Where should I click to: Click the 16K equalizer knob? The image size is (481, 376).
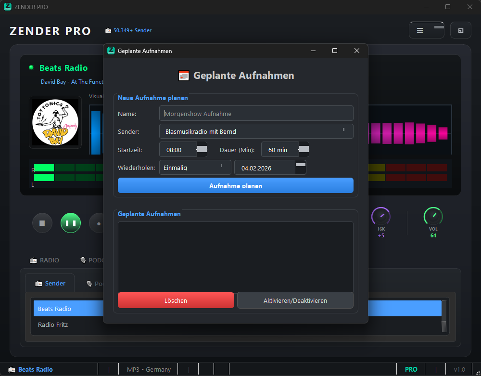tap(380, 216)
